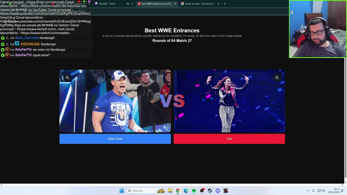347x195 pixels.
Task: Open Google Chrome from the taskbar
Action: pos(178,191)
